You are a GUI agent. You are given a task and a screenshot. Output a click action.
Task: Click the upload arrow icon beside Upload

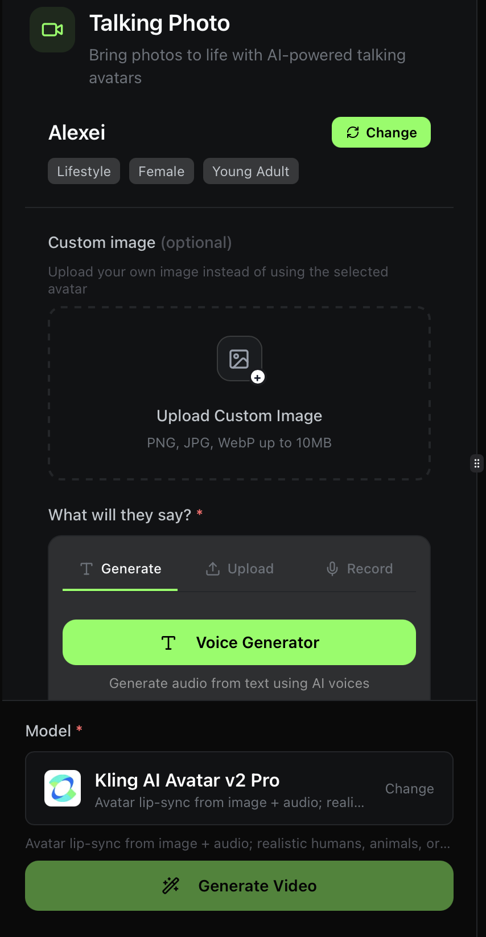tap(212, 568)
